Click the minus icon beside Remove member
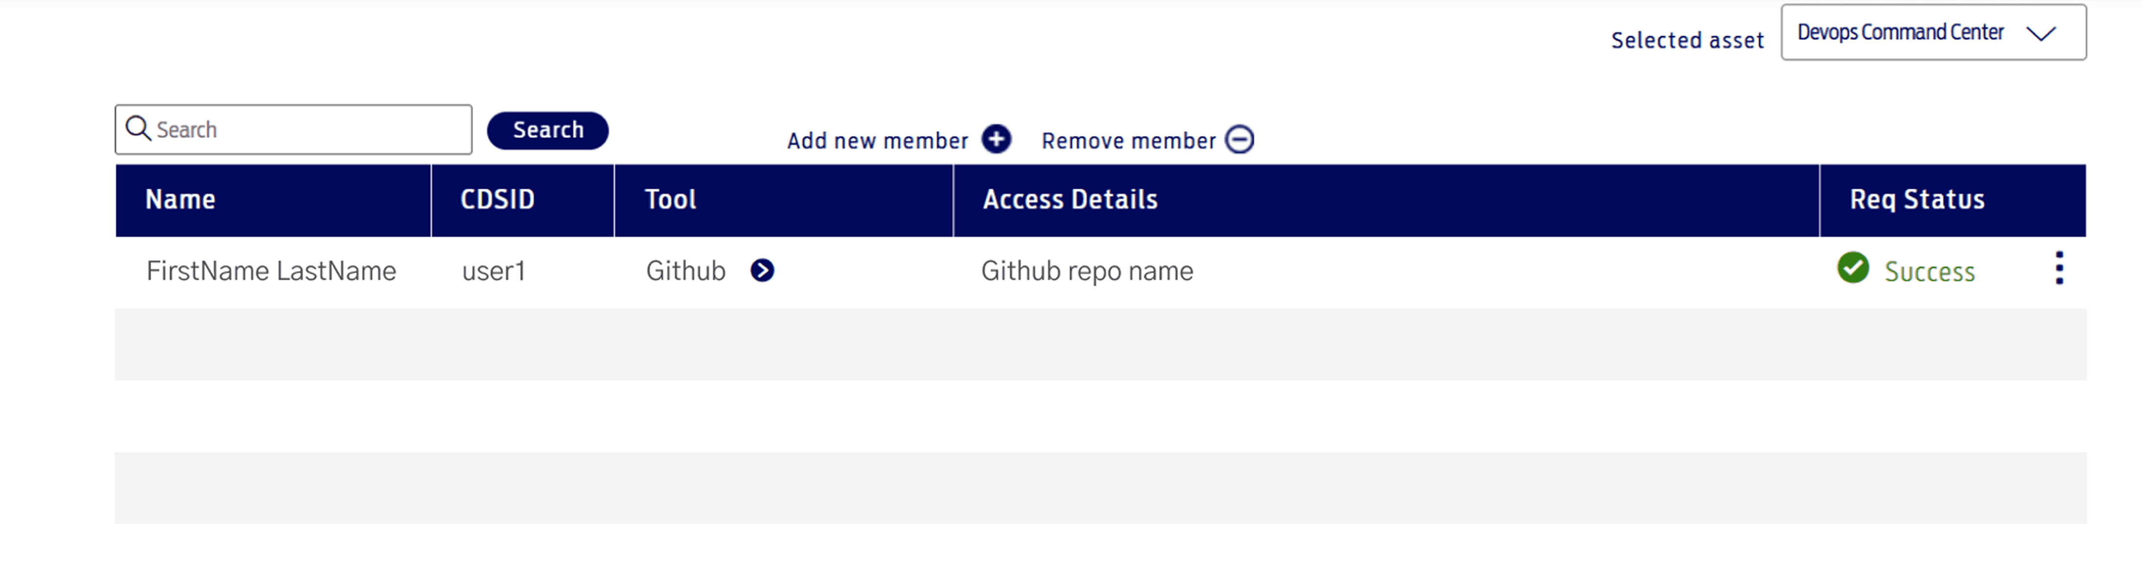Viewport: 2142px width, 579px height. pyautogui.click(x=1239, y=139)
